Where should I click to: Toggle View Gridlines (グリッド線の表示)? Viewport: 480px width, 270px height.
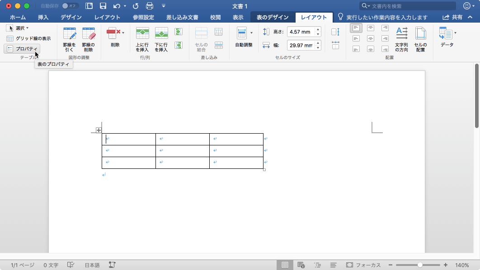pyautogui.click(x=29, y=38)
